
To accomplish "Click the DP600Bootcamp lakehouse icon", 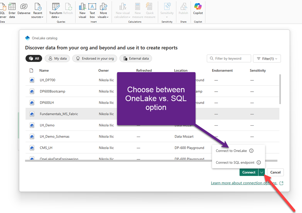I will [x=32, y=92].
